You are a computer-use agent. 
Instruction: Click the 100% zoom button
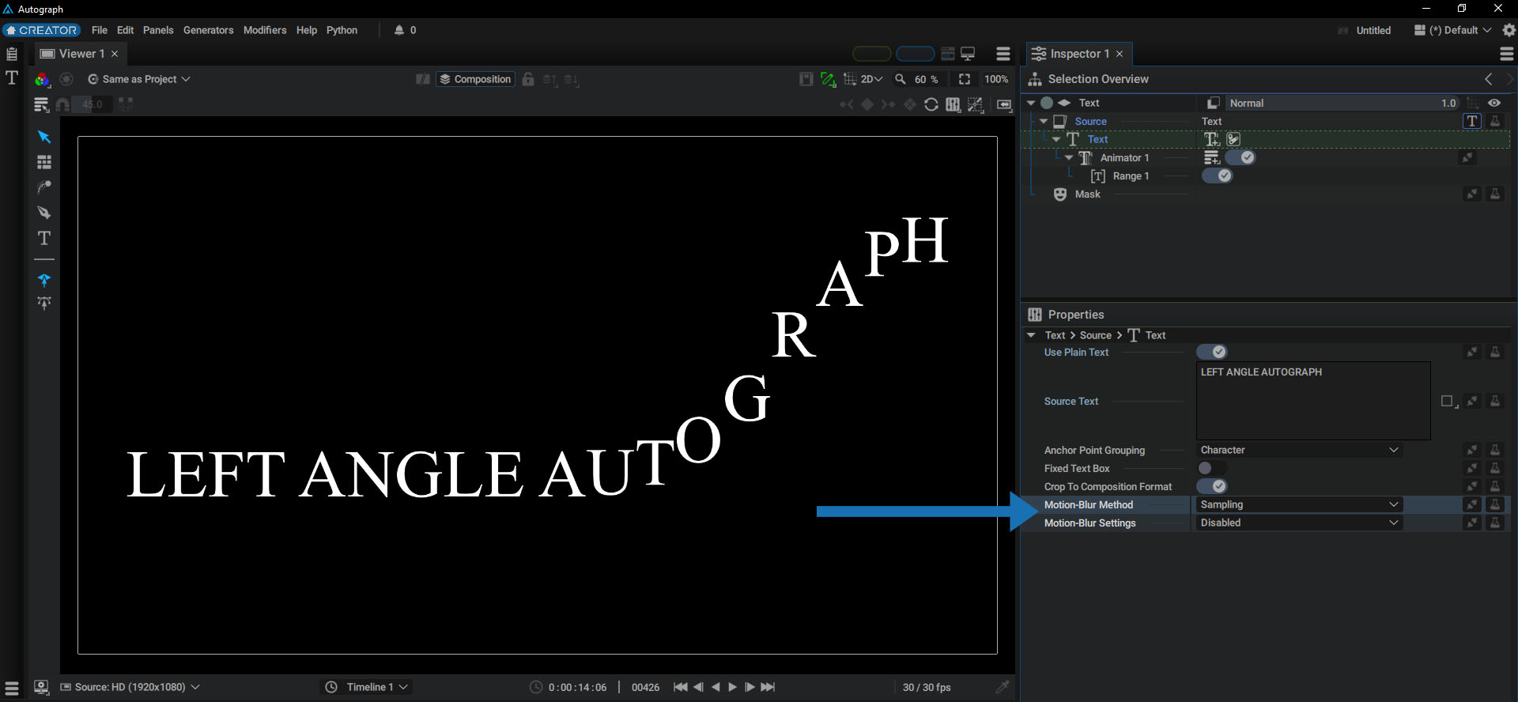point(996,79)
